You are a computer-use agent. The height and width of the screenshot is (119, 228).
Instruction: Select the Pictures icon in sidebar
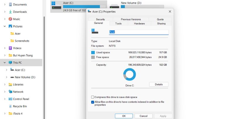[x=10, y=26]
